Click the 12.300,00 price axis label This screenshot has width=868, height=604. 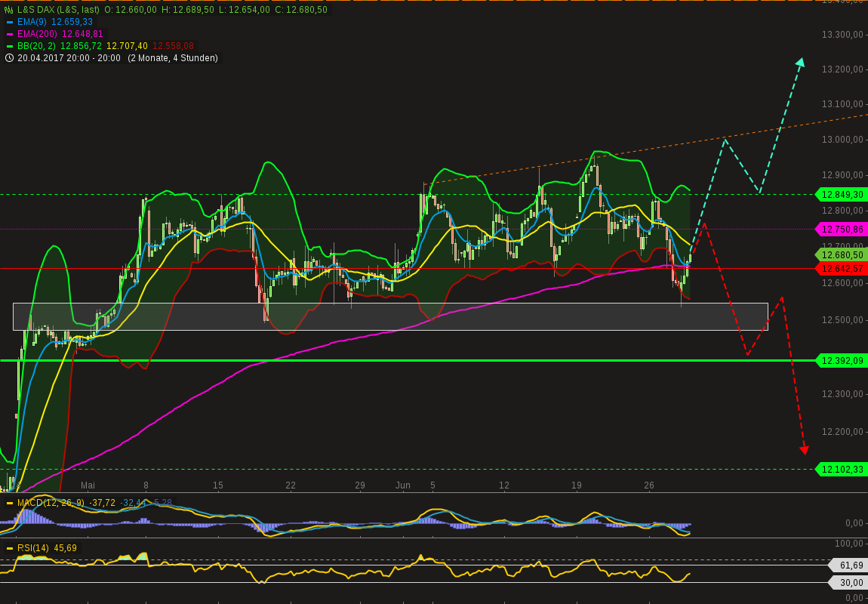pyautogui.click(x=842, y=394)
